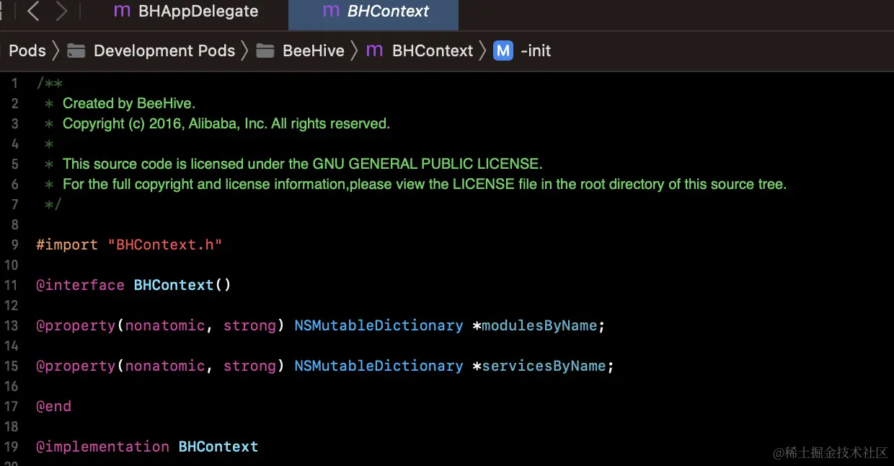Viewport: 894px width, 466px height.
Task: Click the @end keyword
Action: coord(54,406)
